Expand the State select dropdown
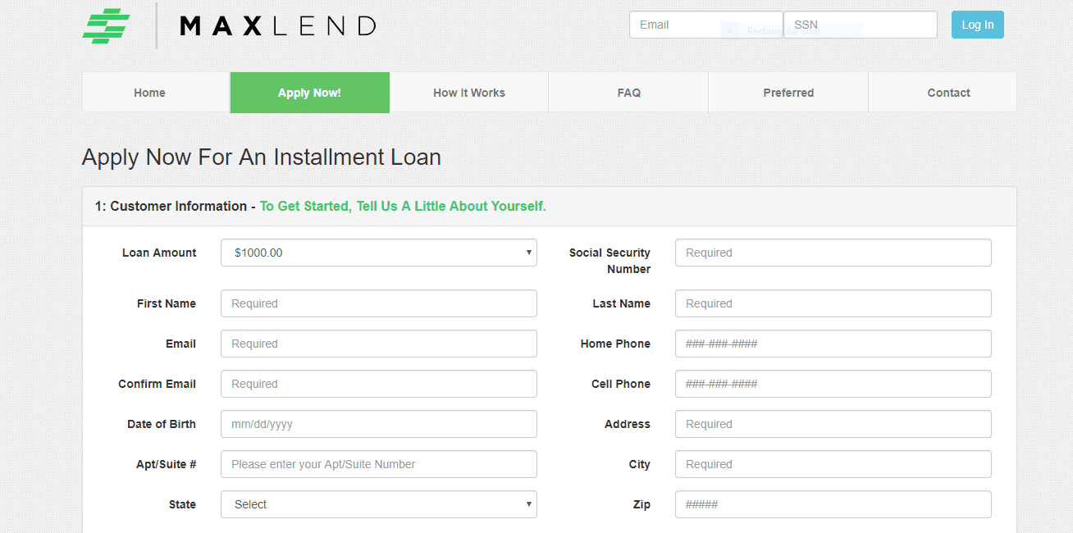1073x533 pixels. click(x=378, y=504)
